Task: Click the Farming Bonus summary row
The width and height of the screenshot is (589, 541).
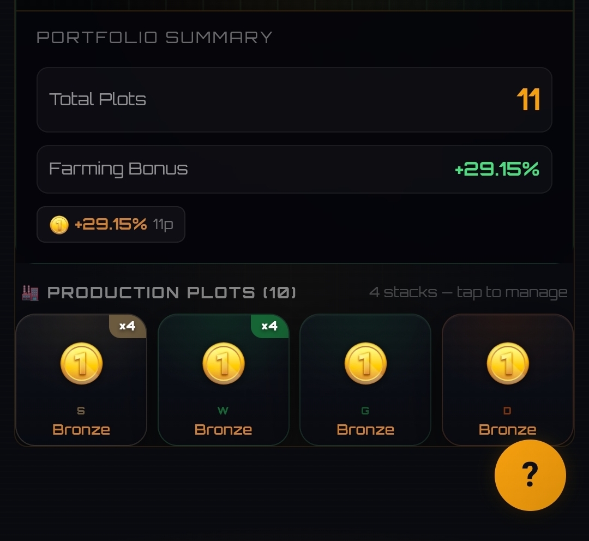Action: pos(294,169)
